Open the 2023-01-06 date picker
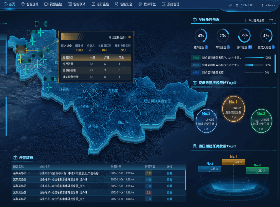Image resolution: width=280 pixels, height=207 pixels. pos(247,5)
